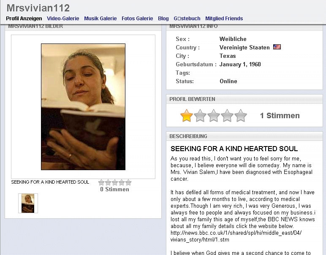Viewport: 326px width, 255px height.
Task: Rate profile four stars
Action: point(227,116)
